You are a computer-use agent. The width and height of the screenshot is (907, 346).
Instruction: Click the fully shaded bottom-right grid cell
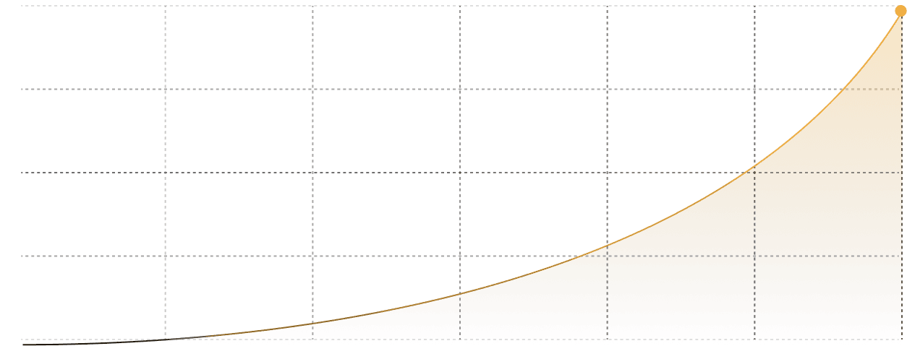click(828, 298)
